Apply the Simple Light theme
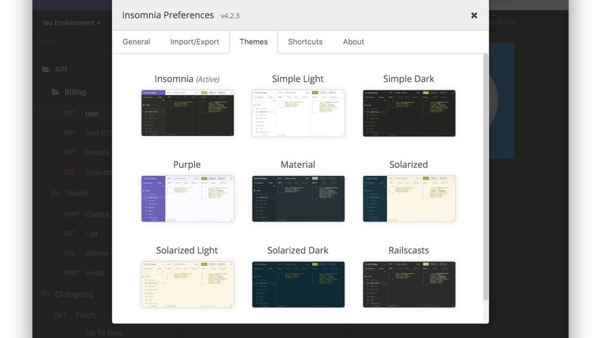 (298, 113)
